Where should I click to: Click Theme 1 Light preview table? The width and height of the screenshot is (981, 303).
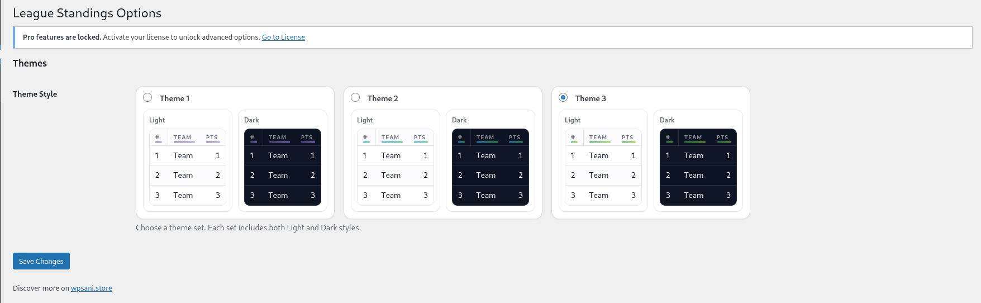[188, 168]
